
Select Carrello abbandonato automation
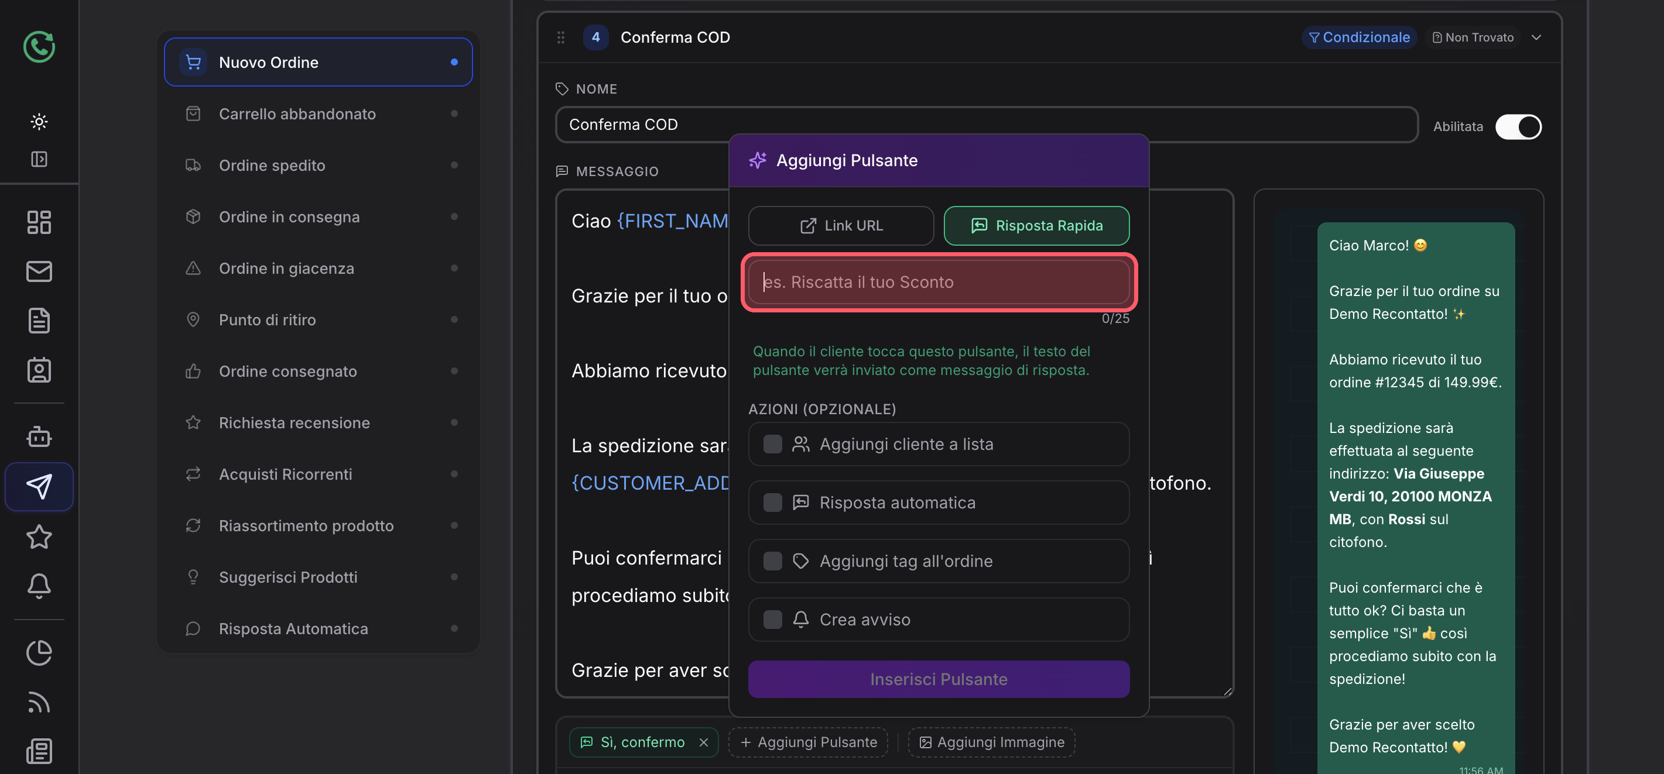[318, 113]
